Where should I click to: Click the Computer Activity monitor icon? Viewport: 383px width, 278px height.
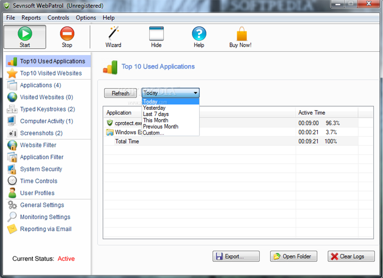coord(12,121)
